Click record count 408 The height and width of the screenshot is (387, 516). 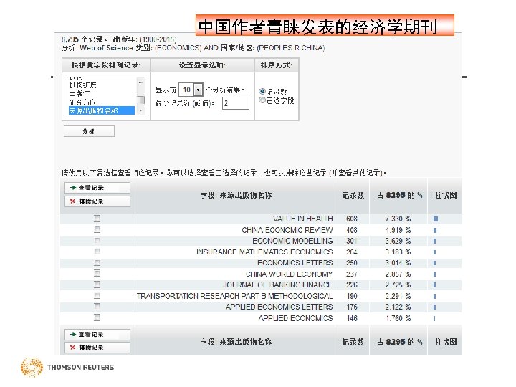pos(351,230)
